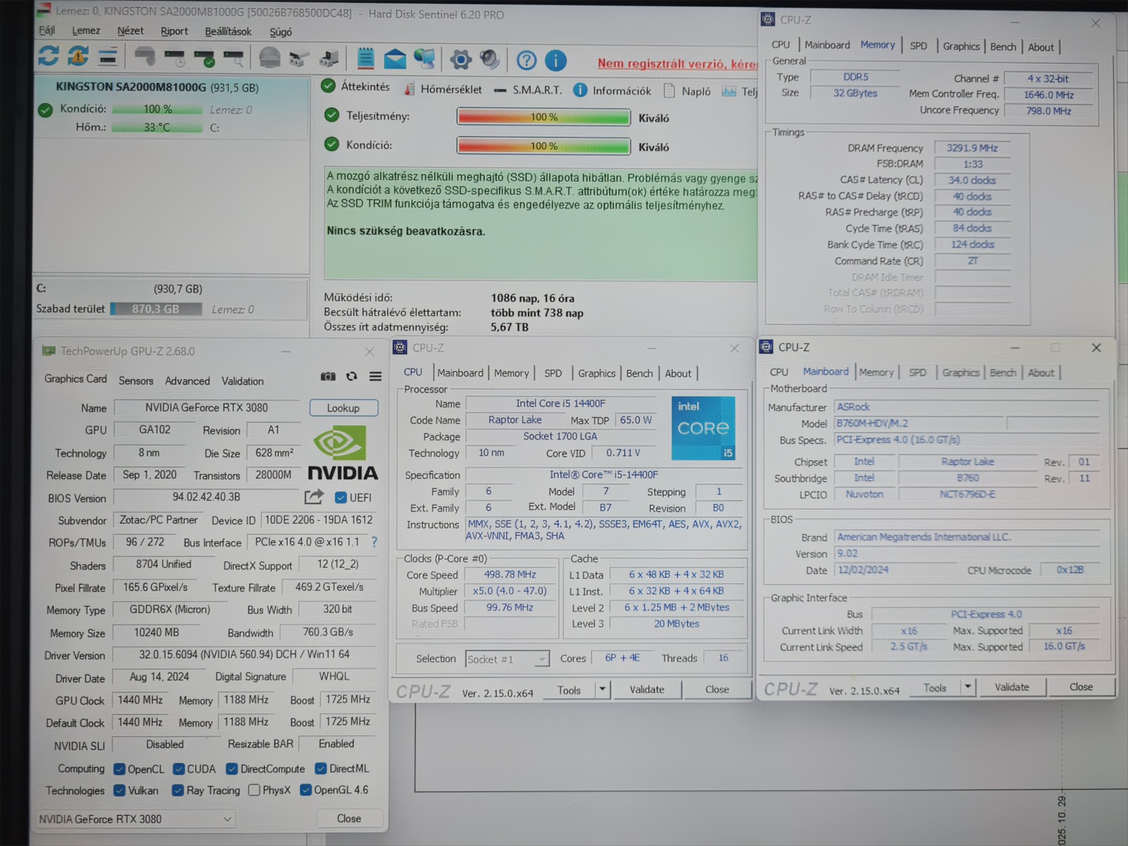Screen dimensions: 1128x846
Task: Open the Lemez menu
Action: coord(86,30)
